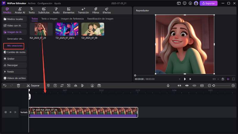Open the user profile avatar
This screenshot has height=134, width=238.
click(196, 3)
